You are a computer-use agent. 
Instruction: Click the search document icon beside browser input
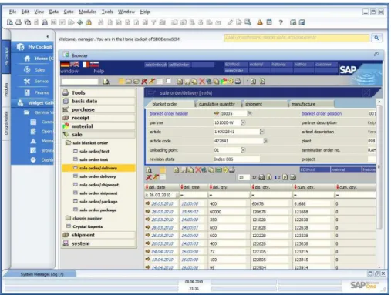pos(106,82)
